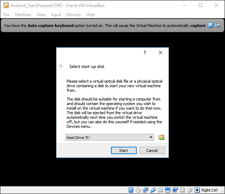Open the View menu

click(x=41, y=15)
